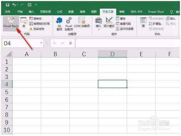The image size is (181, 136).
Task: Switch to the 公式 formulas tab
Action: point(60,12)
